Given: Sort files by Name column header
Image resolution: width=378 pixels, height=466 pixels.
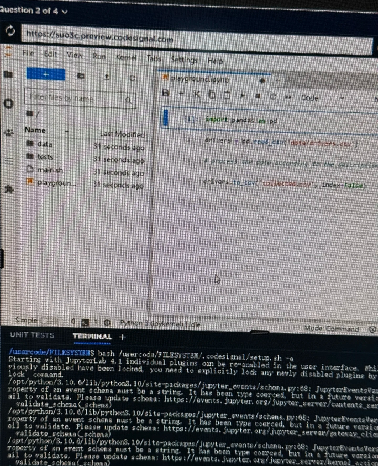Looking at the screenshot, I should 47,130.
